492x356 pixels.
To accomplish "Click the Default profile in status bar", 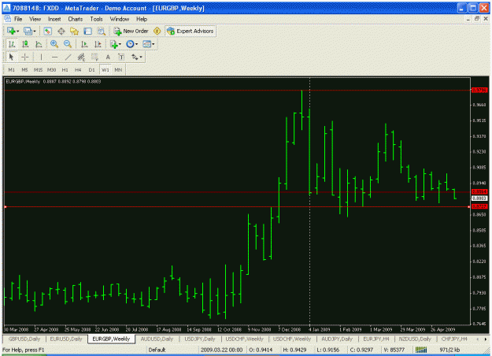I will point(157,350).
